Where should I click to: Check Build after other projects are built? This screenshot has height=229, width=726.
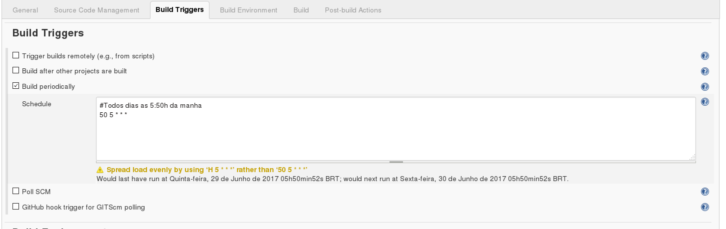[16, 71]
